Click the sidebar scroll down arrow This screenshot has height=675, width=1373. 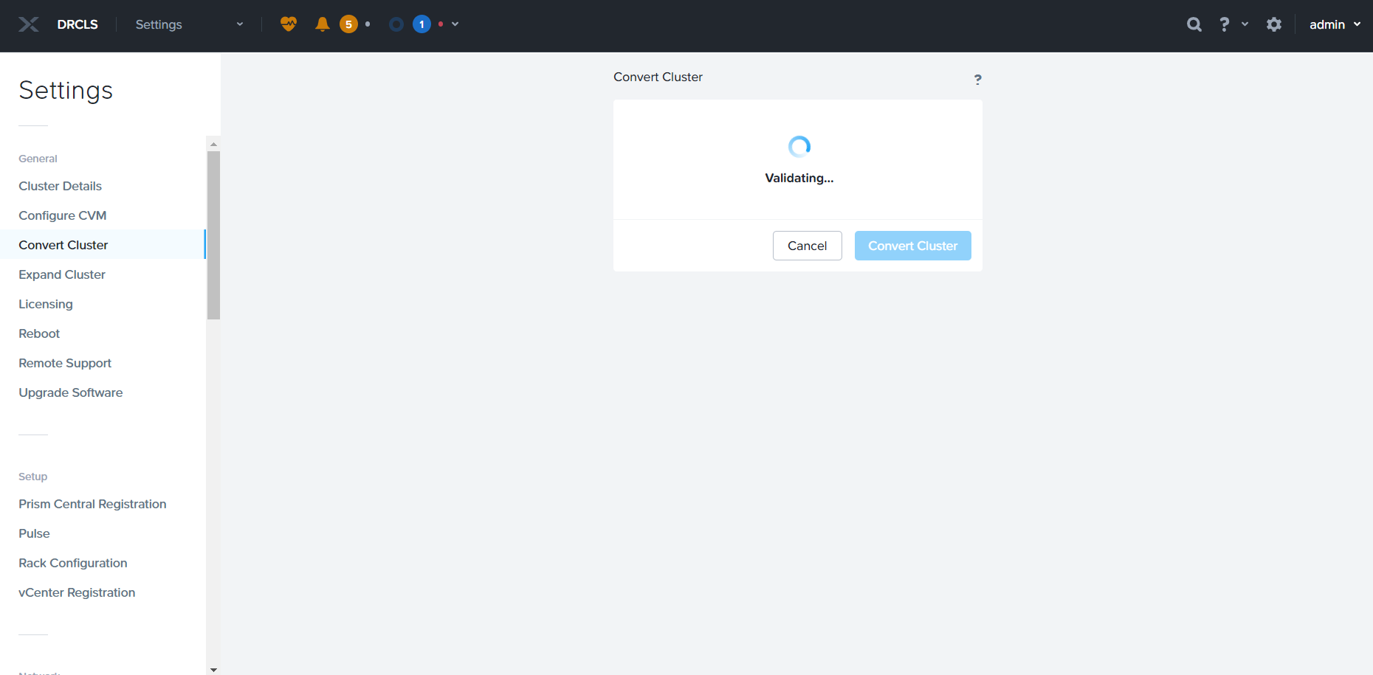[x=213, y=669]
